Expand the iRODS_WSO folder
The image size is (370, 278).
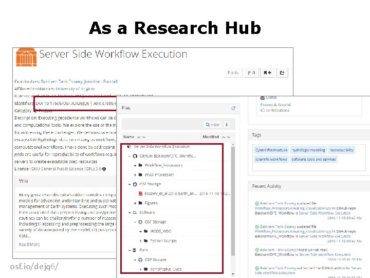coord(140,232)
